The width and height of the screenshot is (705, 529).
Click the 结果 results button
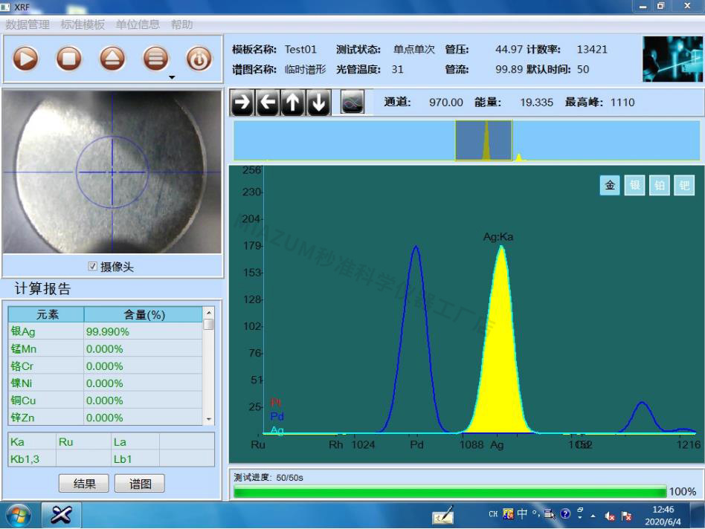85,484
